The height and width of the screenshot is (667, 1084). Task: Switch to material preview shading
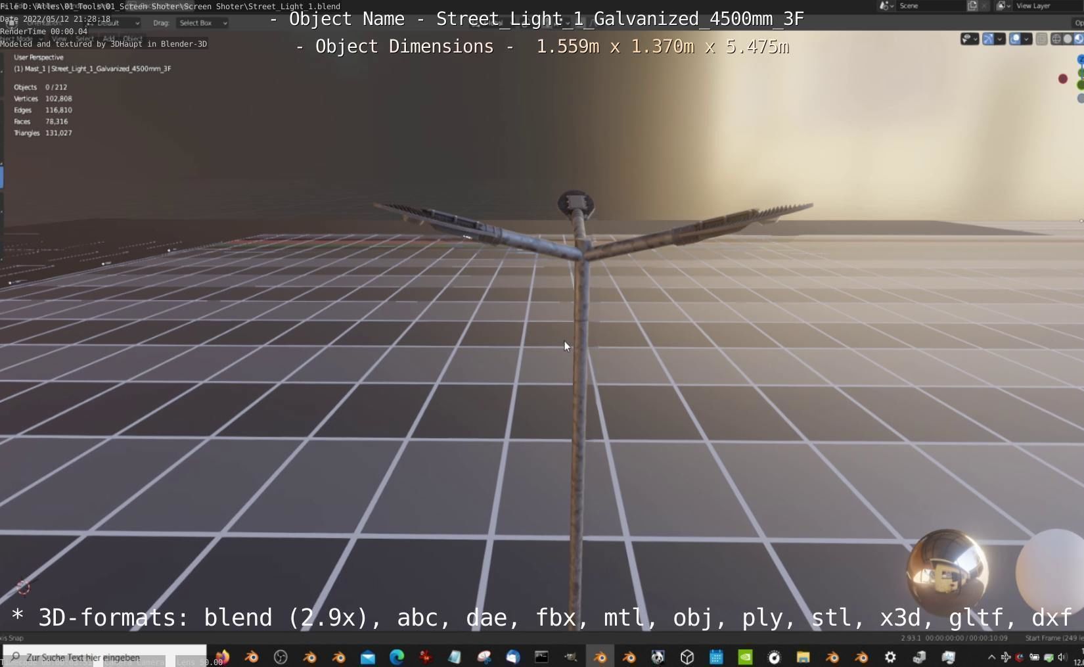1079,39
